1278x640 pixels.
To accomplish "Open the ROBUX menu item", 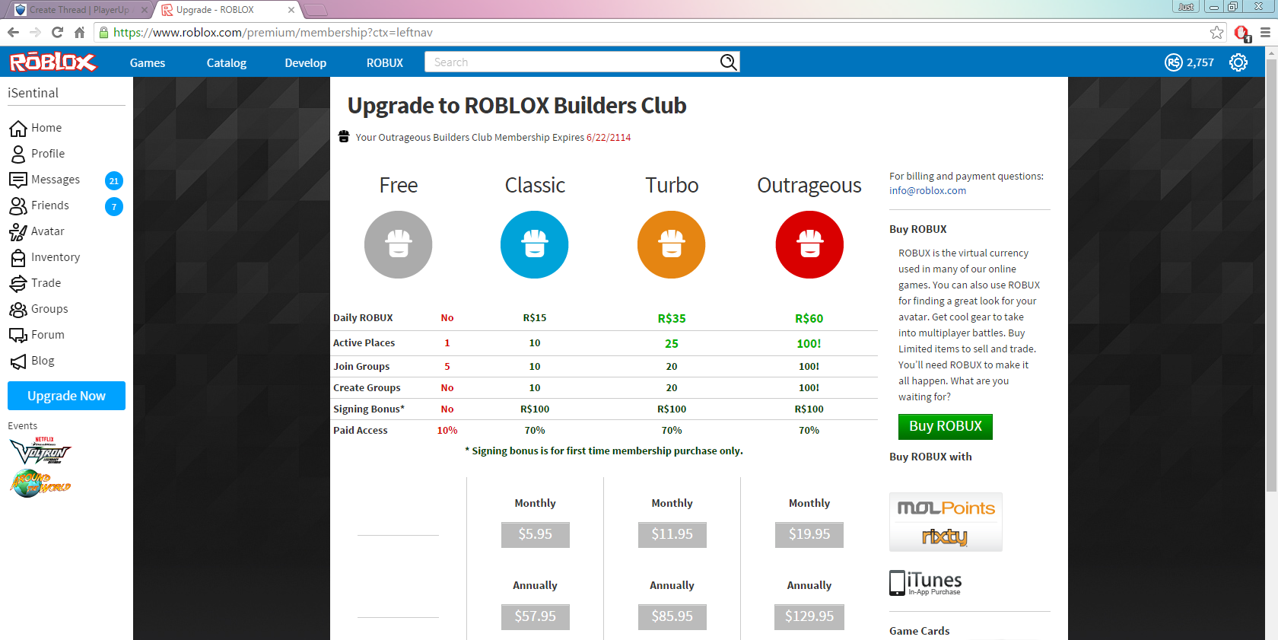I will click(x=385, y=62).
